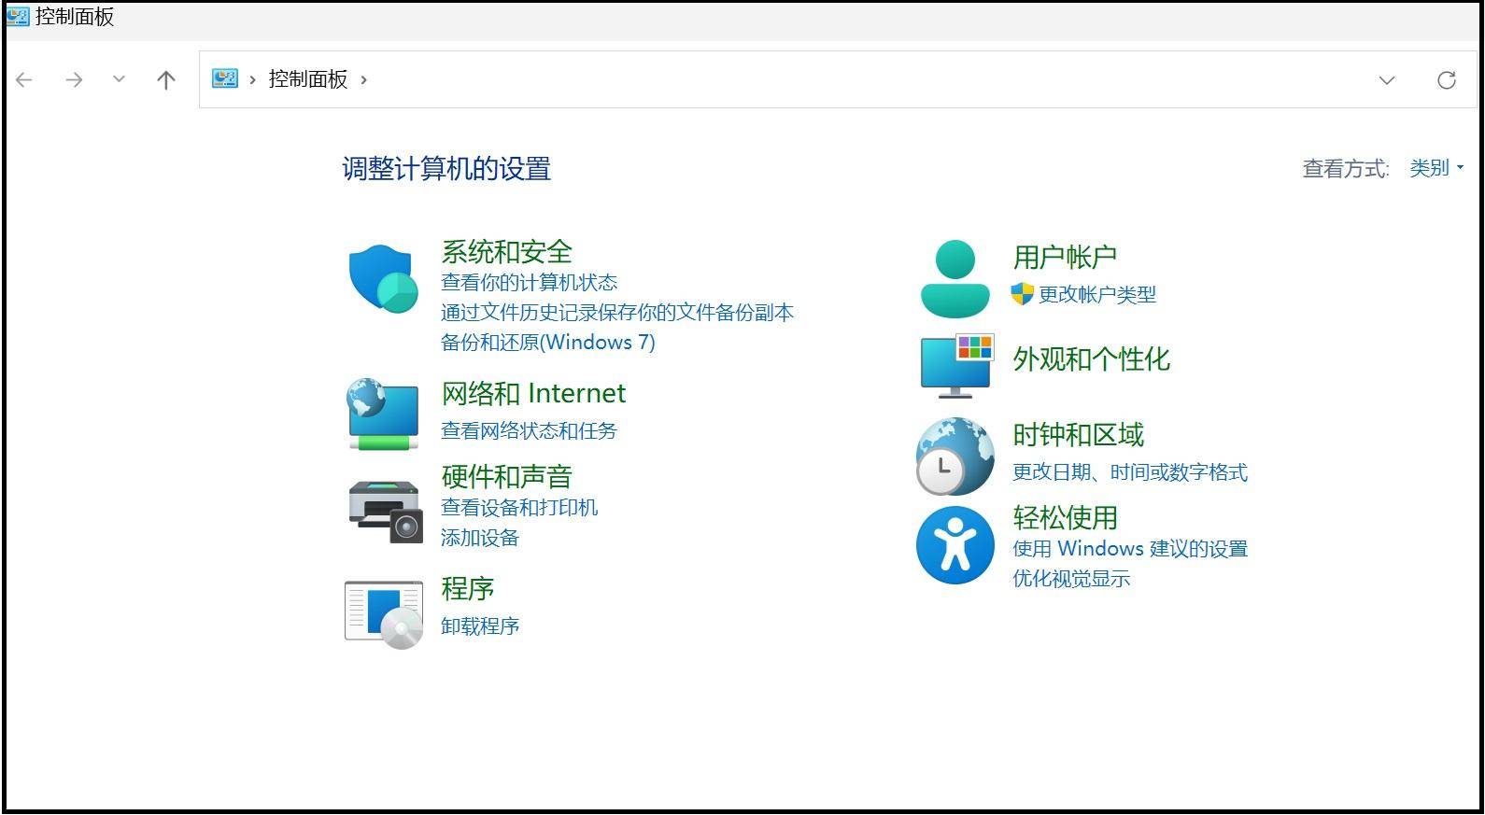1485x815 pixels.
Task: Open the 硬件和声音 printer icon
Action: [385, 511]
